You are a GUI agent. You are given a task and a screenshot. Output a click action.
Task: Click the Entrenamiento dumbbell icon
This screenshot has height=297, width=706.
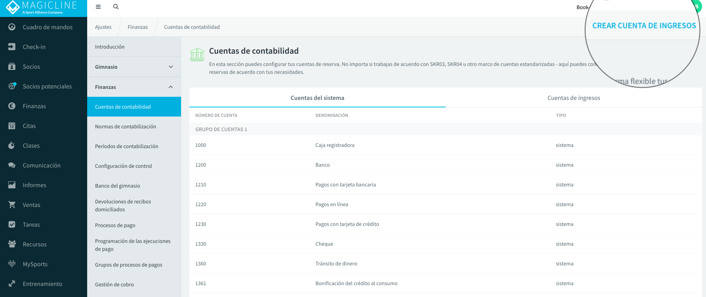(x=12, y=284)
